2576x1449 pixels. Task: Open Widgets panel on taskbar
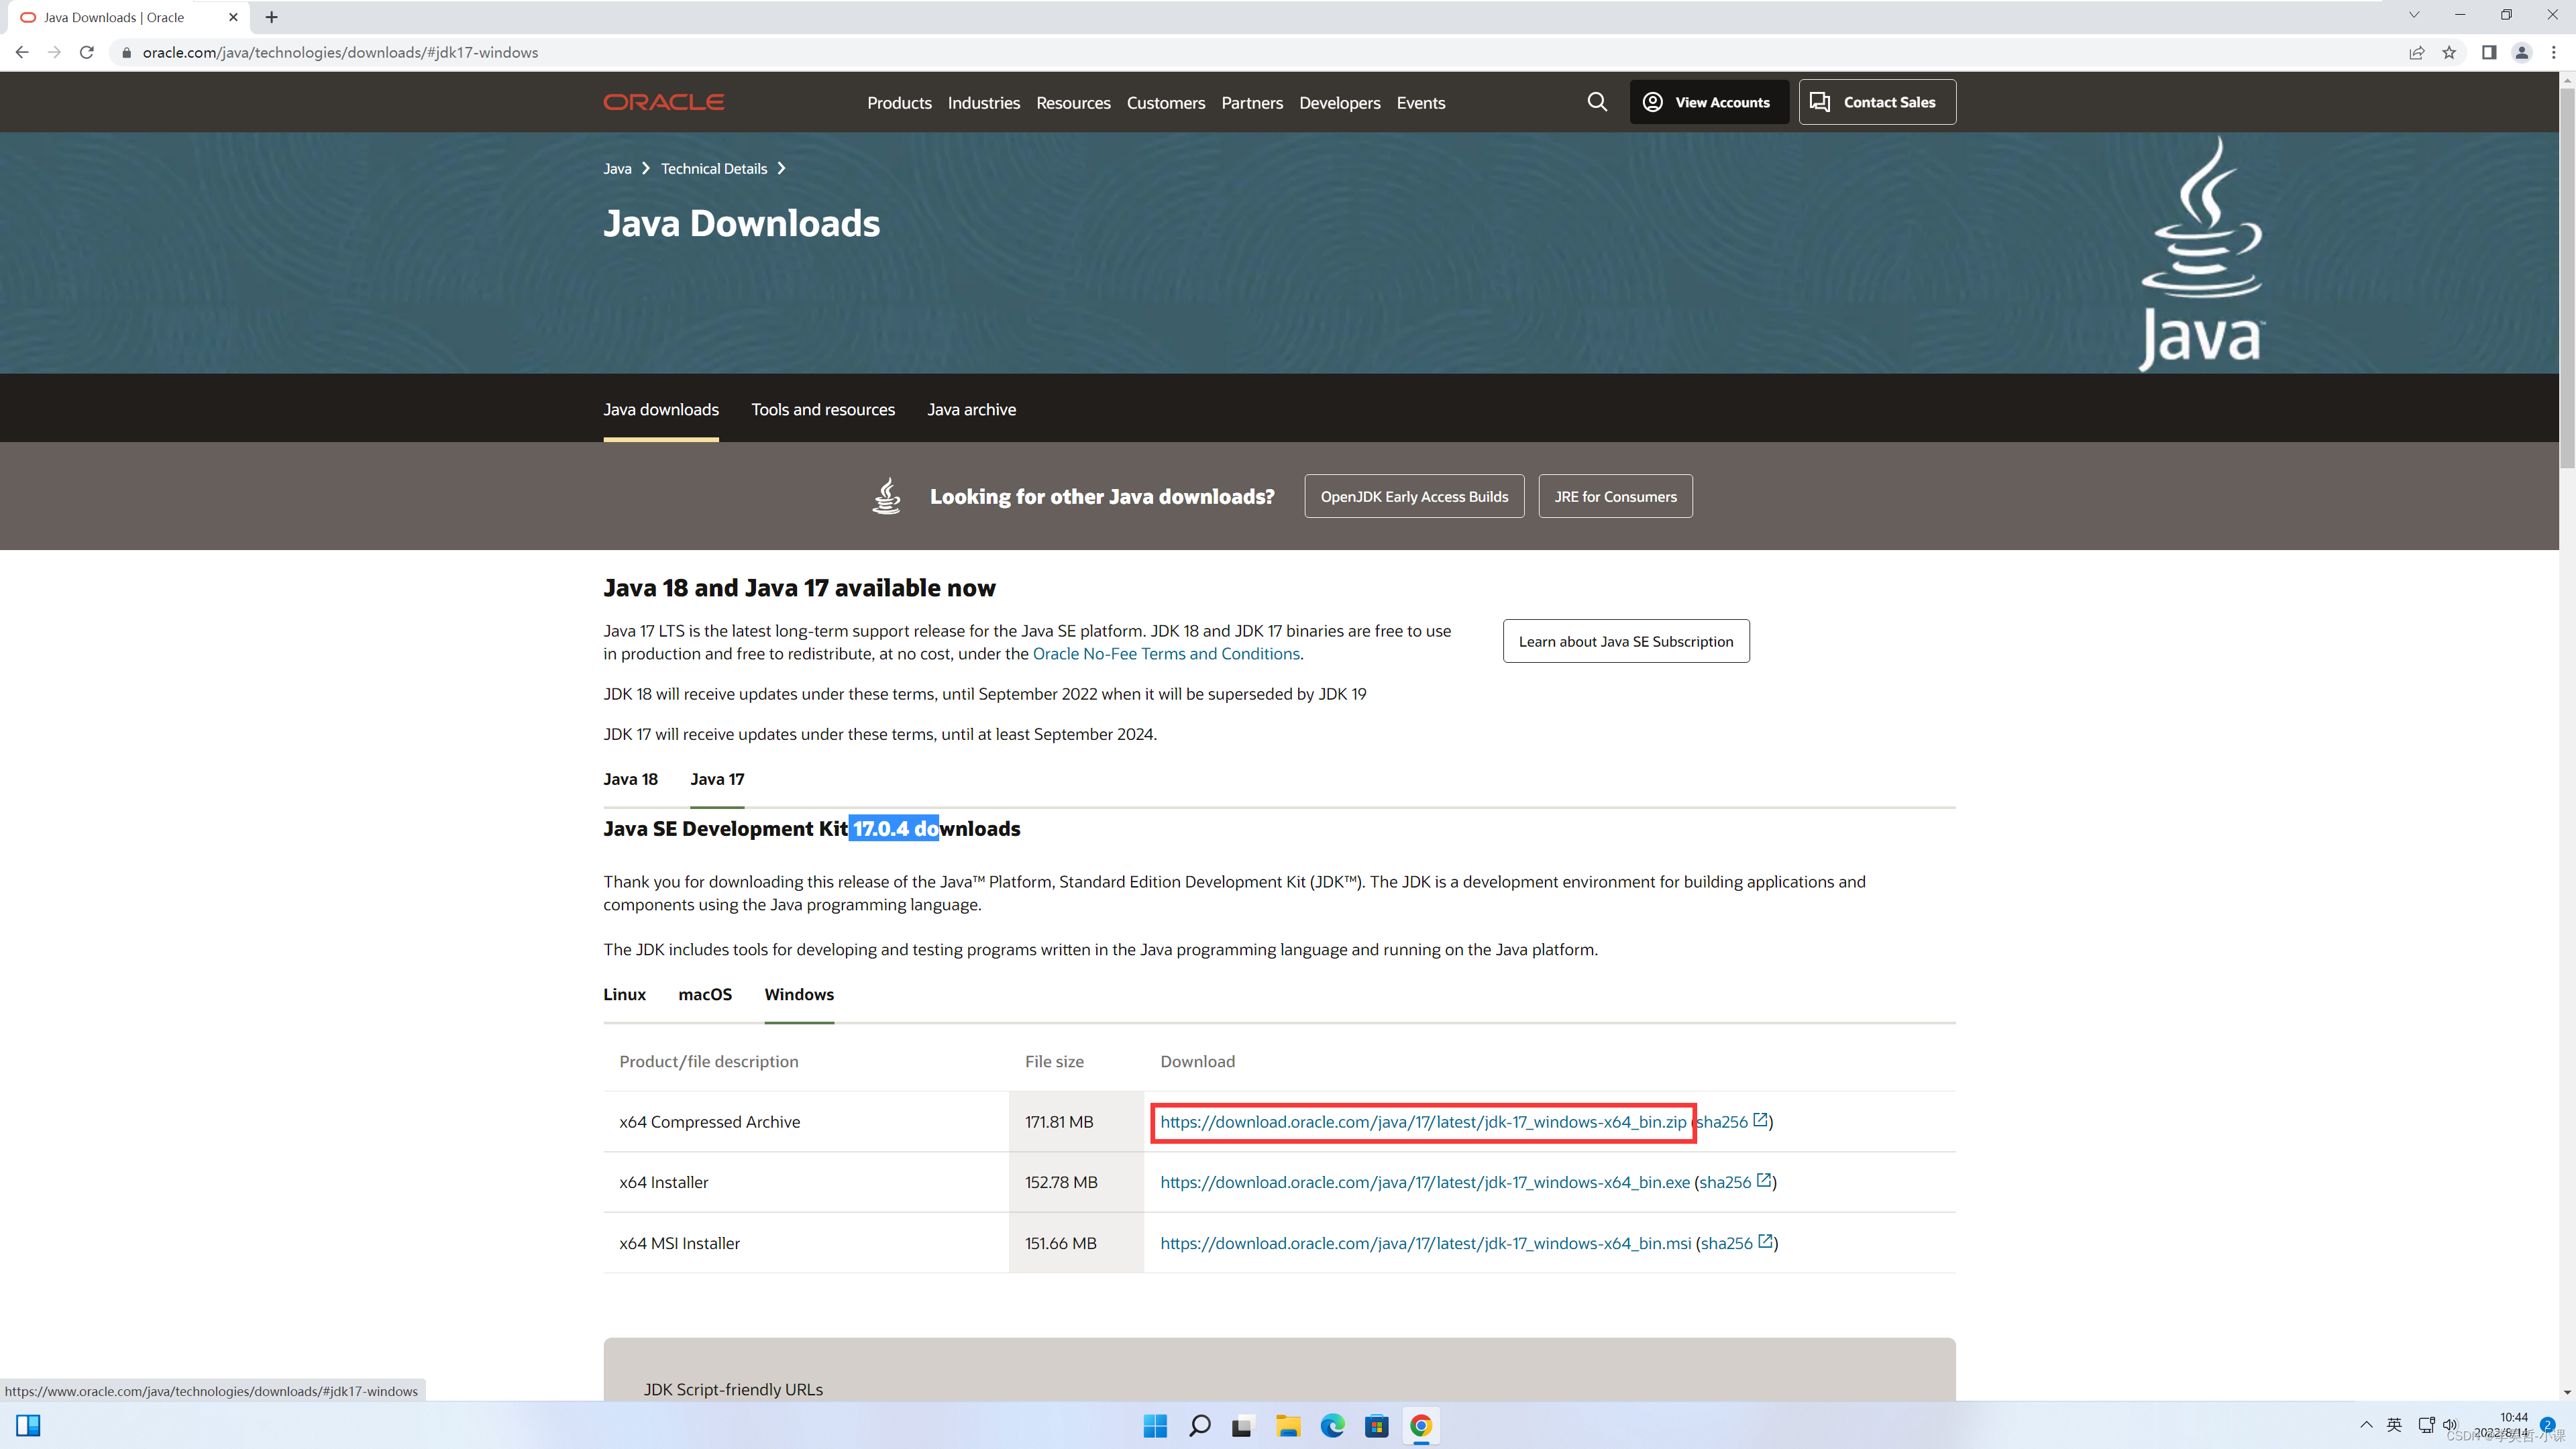coord(28,1425)
